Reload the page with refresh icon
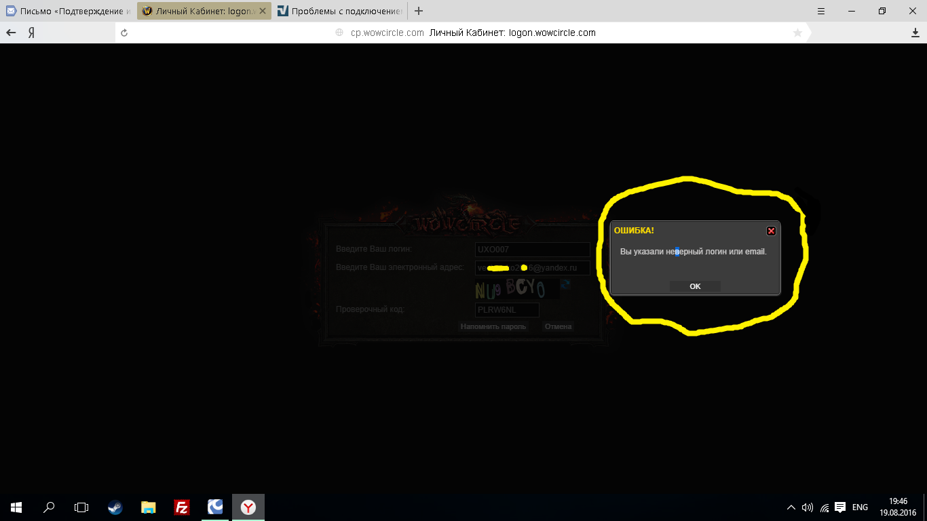 pyautogui.click(x=124, y=33)
